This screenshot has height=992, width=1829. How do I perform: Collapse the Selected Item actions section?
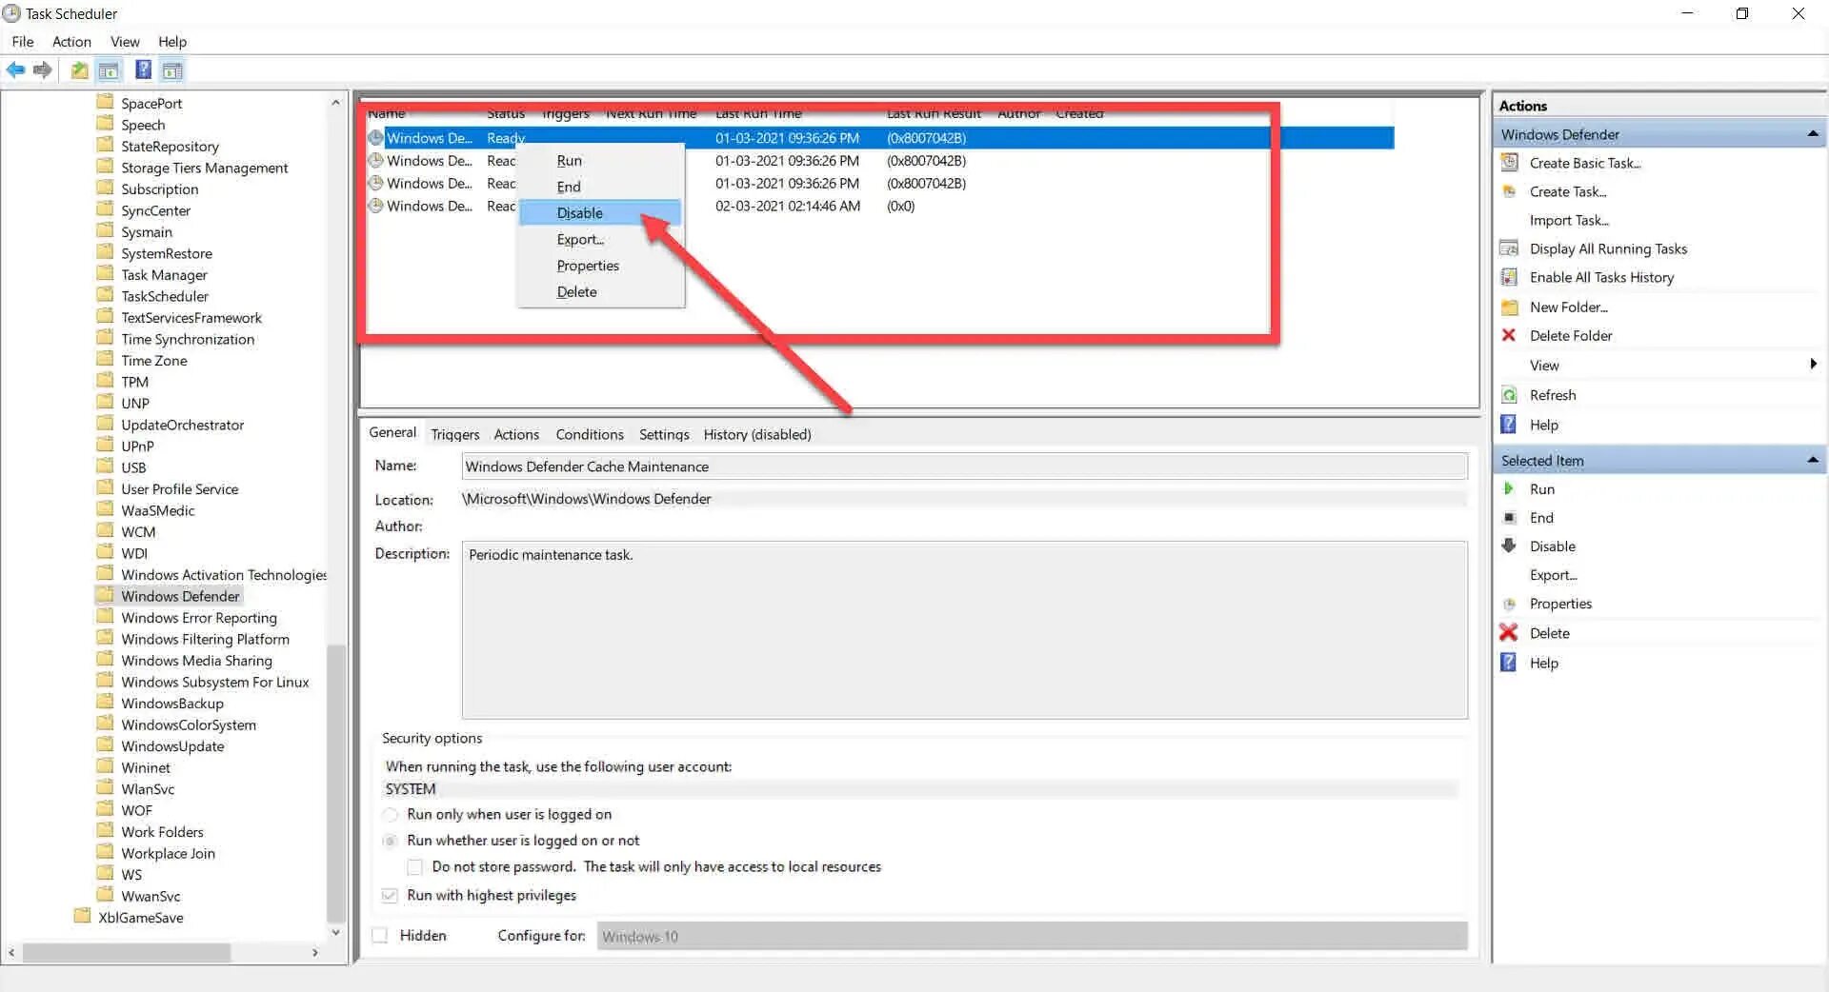click(1813, 460)
